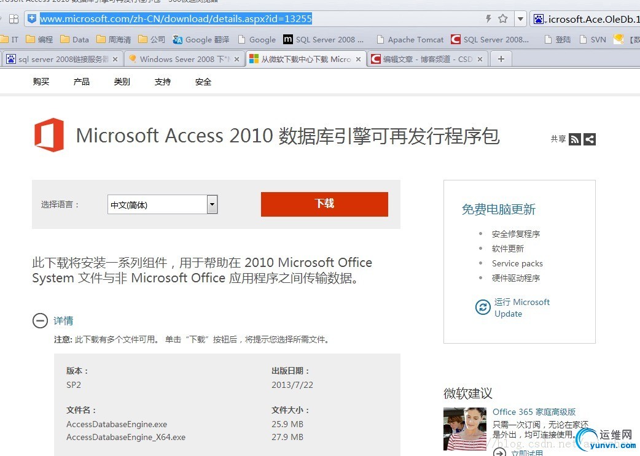Click the 硬件驱动程序 list item
This screenshot has height=456, width=640.
[x=516, y=278]
